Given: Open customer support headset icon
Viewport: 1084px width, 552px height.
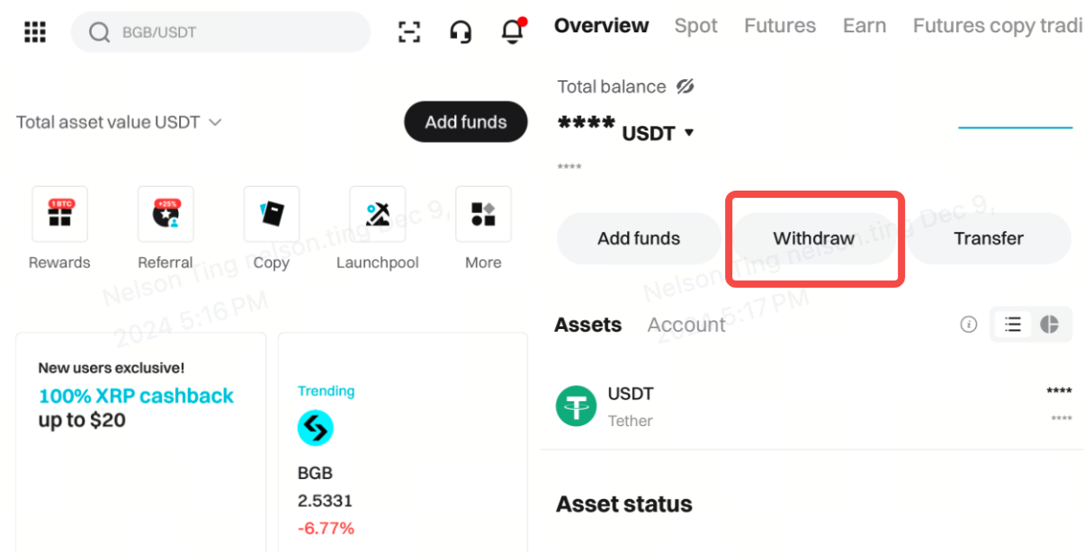Looking at the screenshot, I should pos(461,32).
